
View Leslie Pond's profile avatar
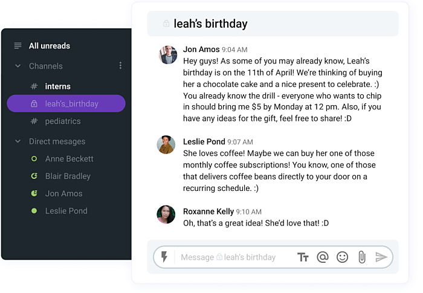(x=166, y=144)
